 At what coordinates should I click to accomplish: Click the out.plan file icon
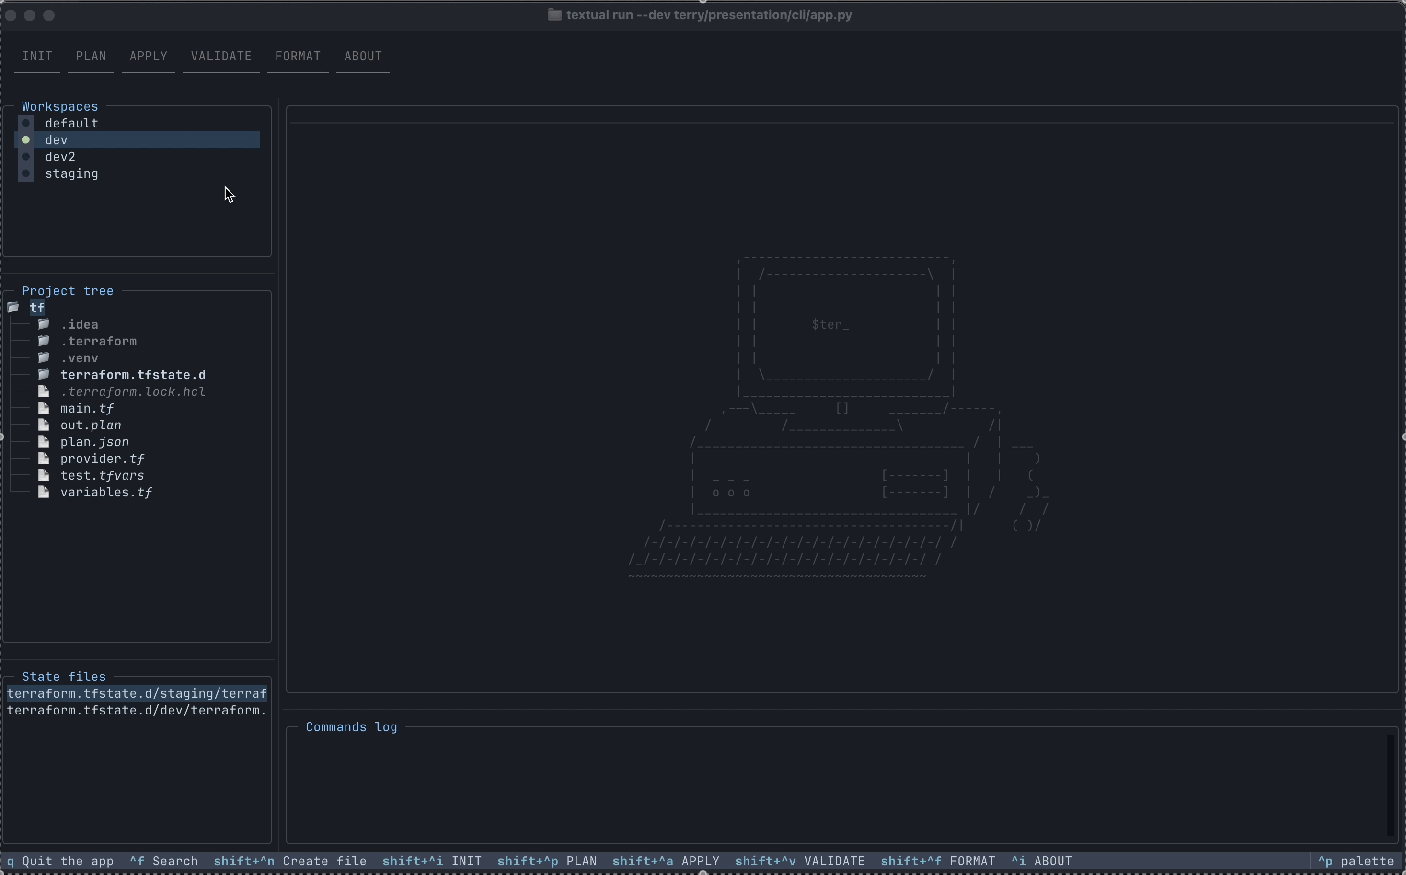coord(44,425)
